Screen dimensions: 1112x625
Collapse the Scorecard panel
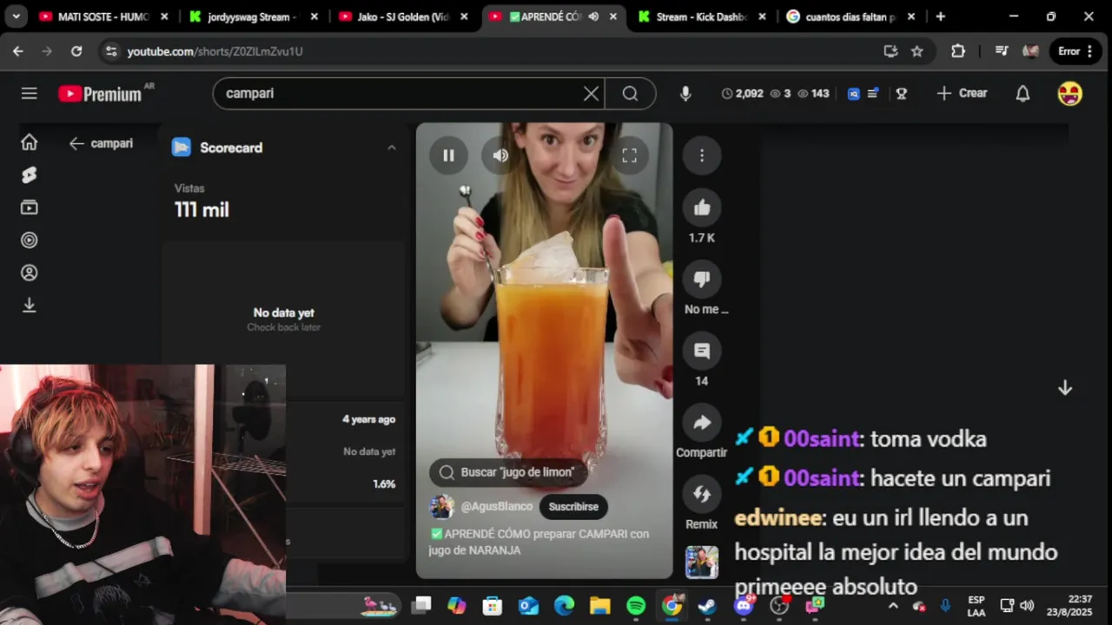click(392, 148)
